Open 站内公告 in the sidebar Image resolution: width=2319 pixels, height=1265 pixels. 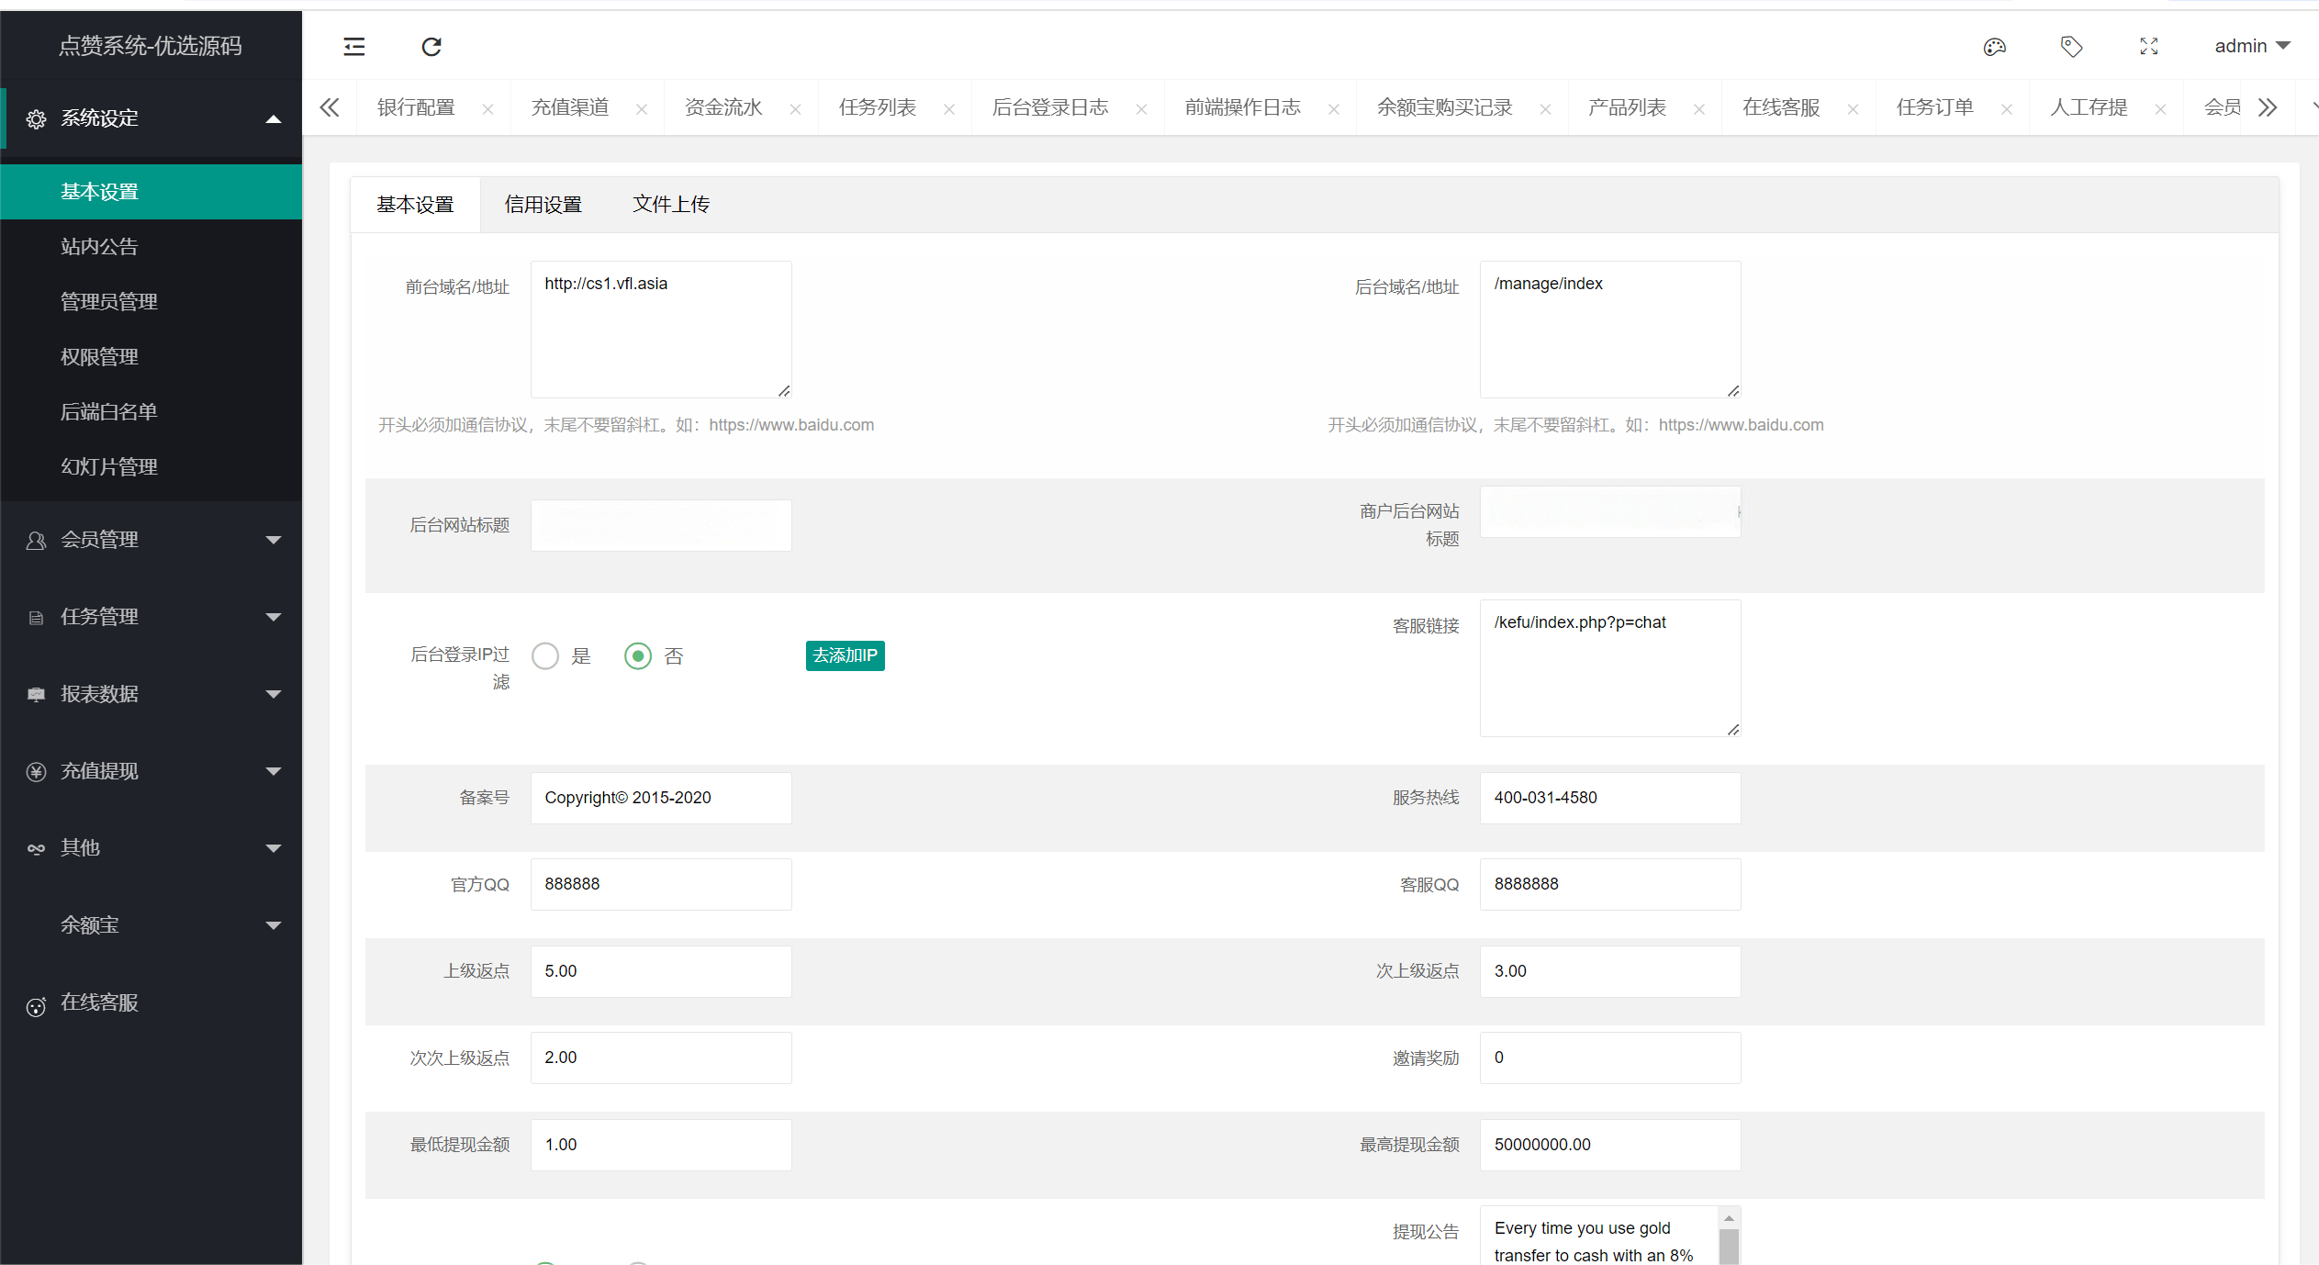pos(99,247)
